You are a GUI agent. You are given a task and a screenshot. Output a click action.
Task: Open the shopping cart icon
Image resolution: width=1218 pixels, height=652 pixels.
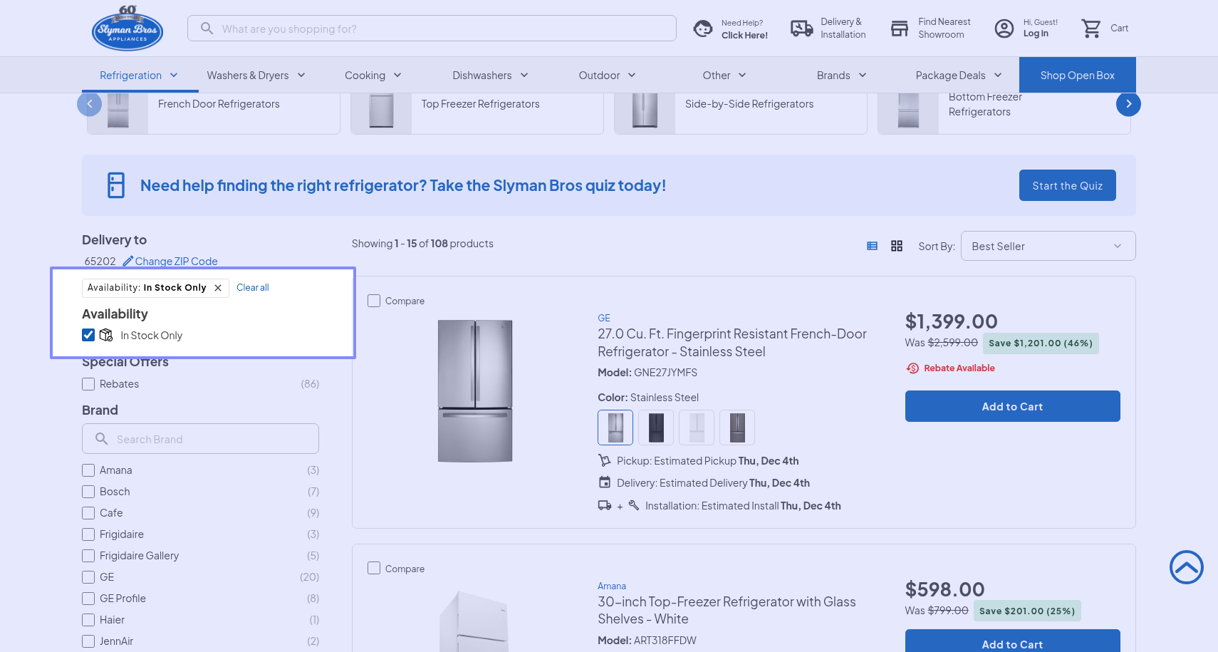click(1091, 29)
